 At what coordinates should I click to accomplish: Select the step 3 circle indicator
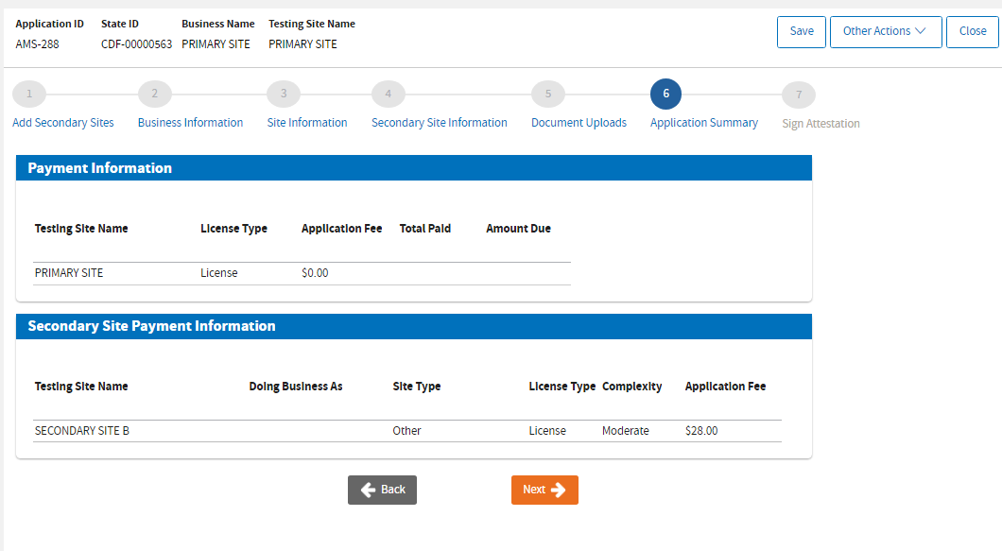[x=284, y=95]
